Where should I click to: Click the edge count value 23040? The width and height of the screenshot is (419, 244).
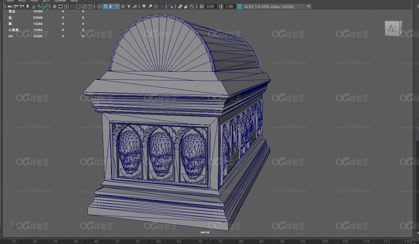coord(38,17)
